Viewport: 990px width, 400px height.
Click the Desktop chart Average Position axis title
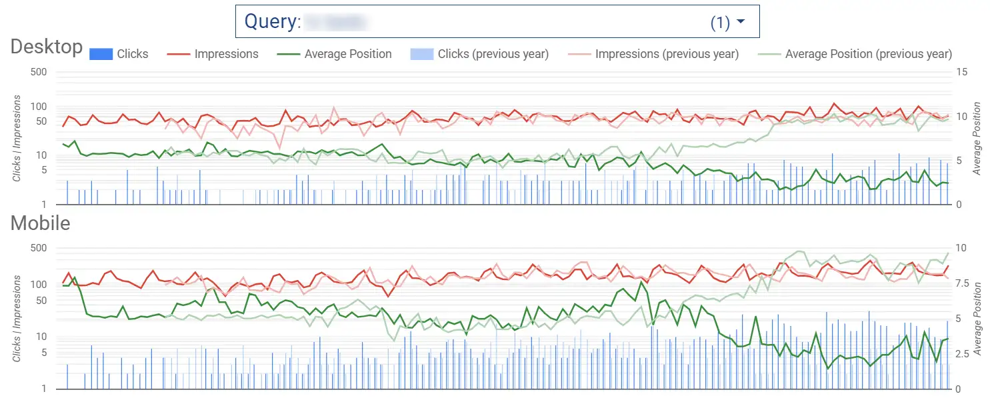pyautogui.click(x=977, y=138)
